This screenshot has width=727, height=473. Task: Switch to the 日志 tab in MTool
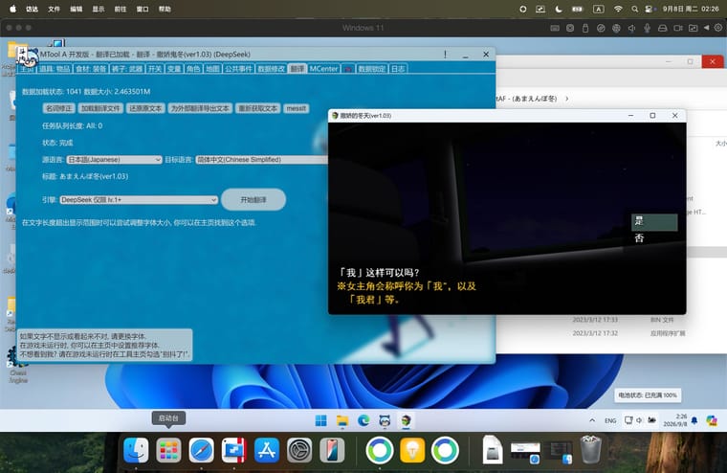(398, 69)
